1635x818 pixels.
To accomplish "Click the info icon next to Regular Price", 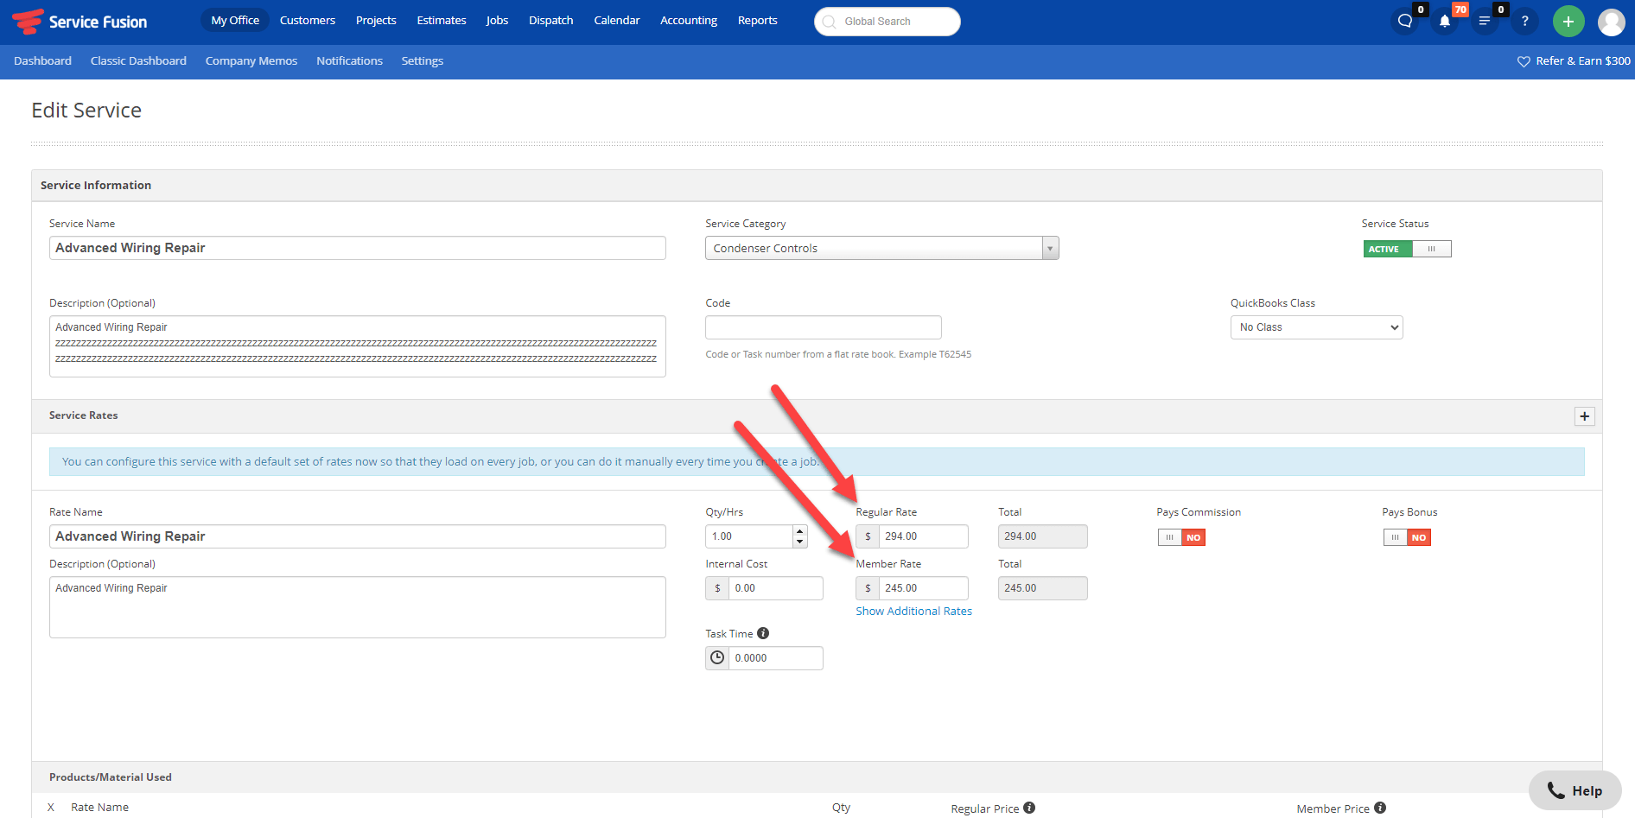I will (x=1029, y=807).
